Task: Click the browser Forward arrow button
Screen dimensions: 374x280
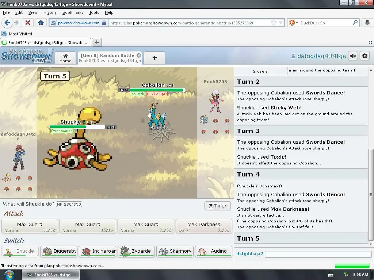Action: pyautogui.click(x=16, y=23)
